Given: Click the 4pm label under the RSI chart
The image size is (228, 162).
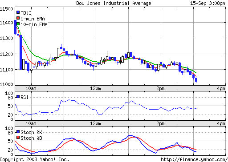Looking at the screenshot, I should pyautogui.click(x=221, y=123).
